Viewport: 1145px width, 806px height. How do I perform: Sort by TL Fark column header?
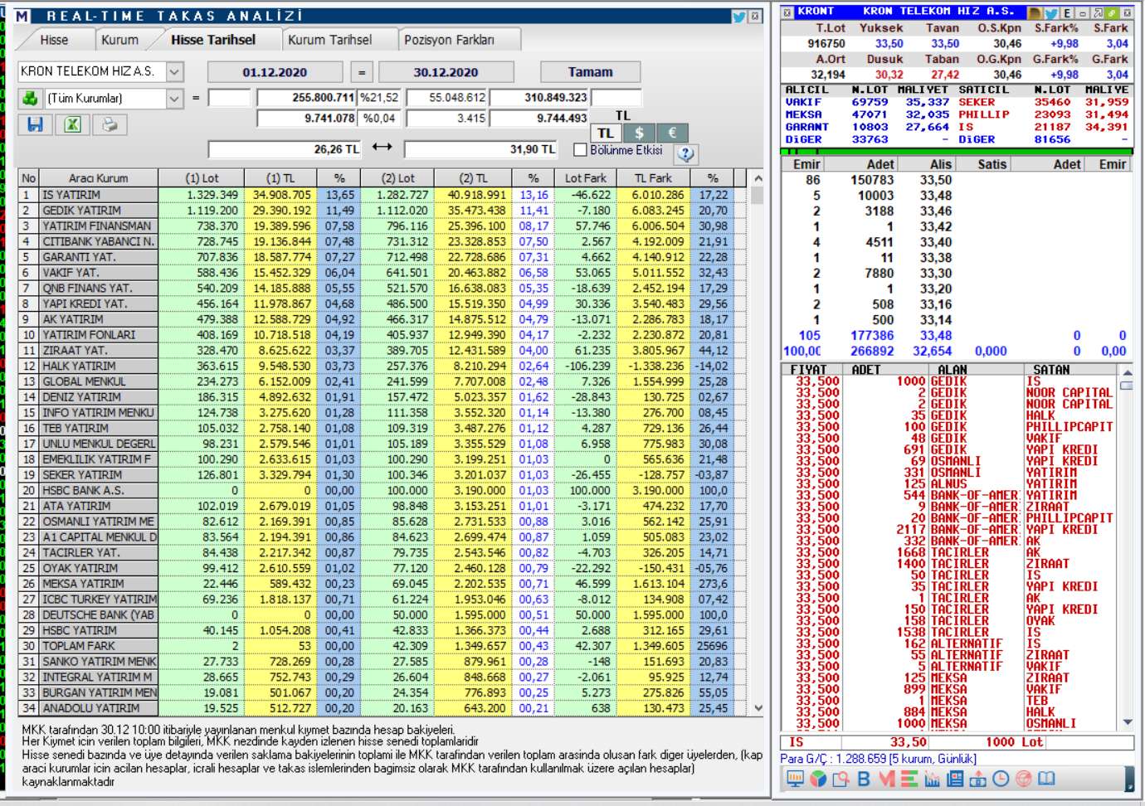click(653, 177)
